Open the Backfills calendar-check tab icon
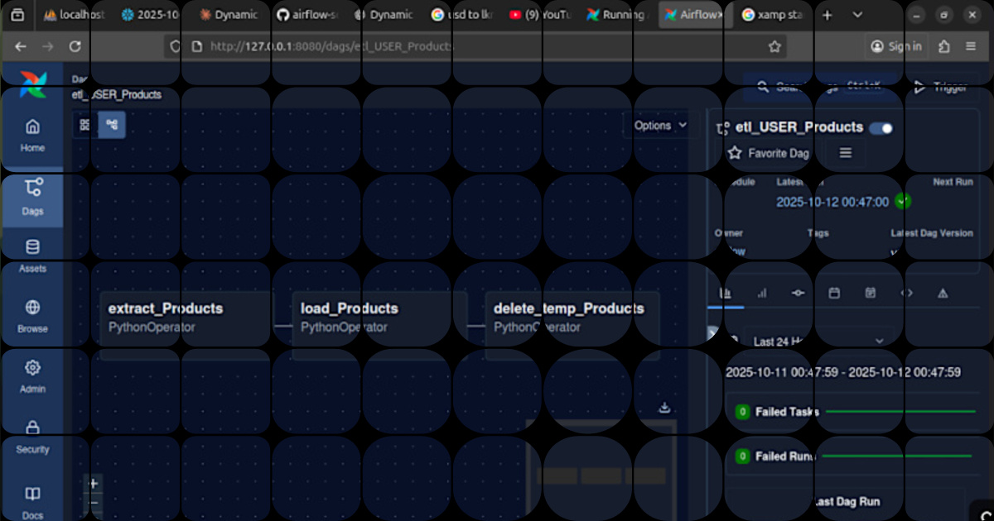 pos(870,293)
